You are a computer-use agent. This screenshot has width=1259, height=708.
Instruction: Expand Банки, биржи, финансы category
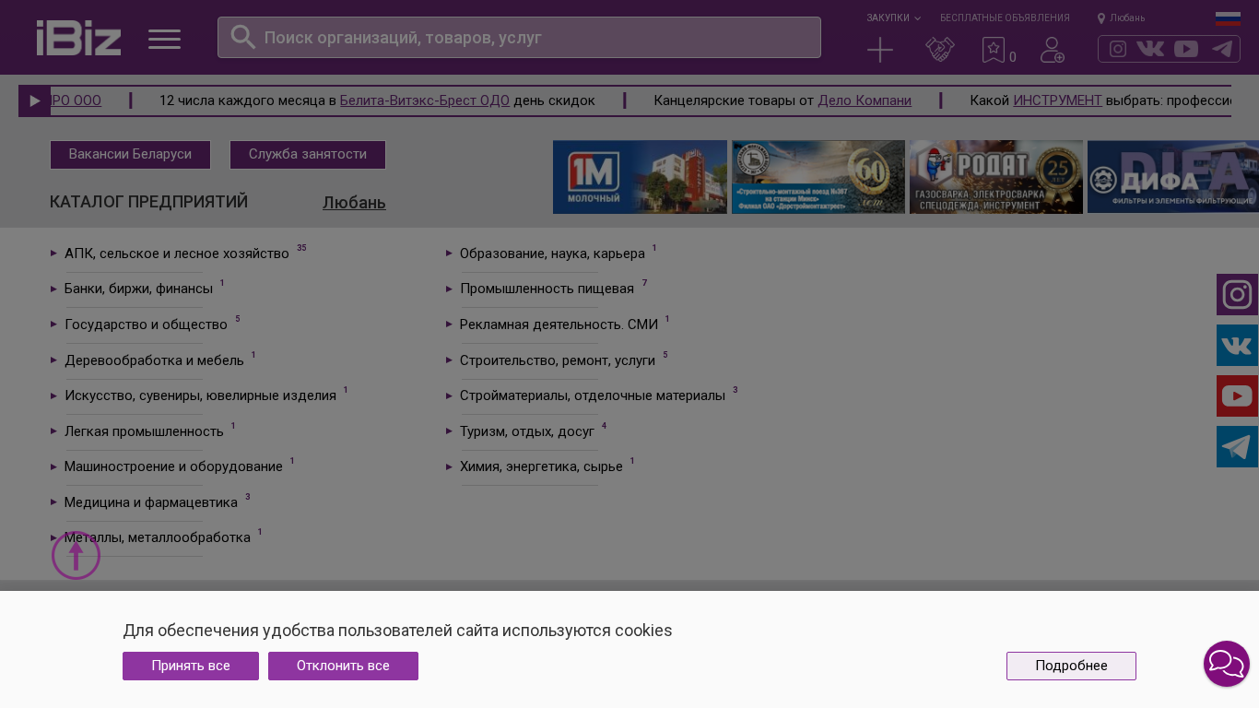click(x=138, y=289)
